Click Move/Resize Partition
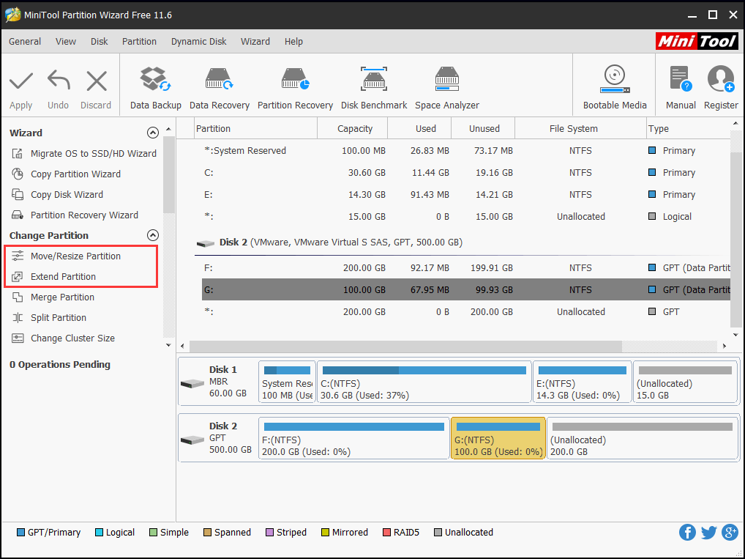 click(x=75, y=256)
